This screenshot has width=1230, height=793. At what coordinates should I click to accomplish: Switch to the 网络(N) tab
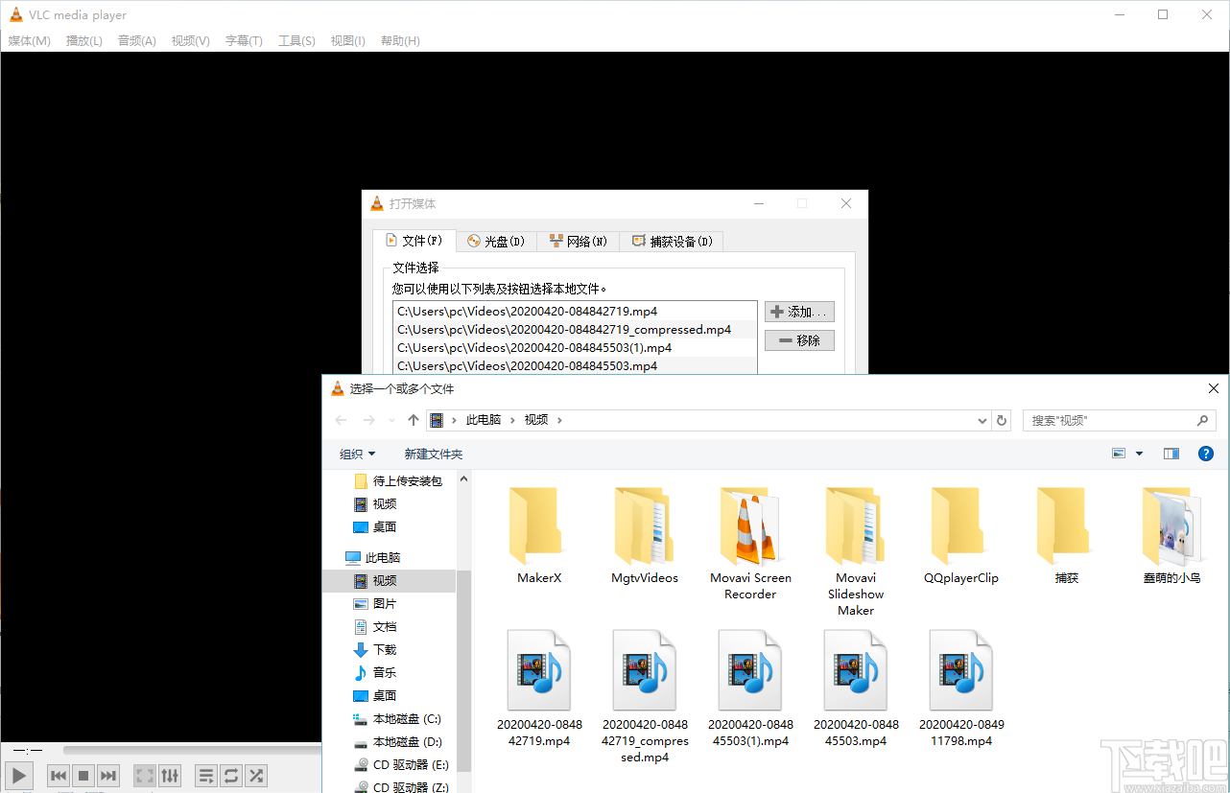pos(578,241)
